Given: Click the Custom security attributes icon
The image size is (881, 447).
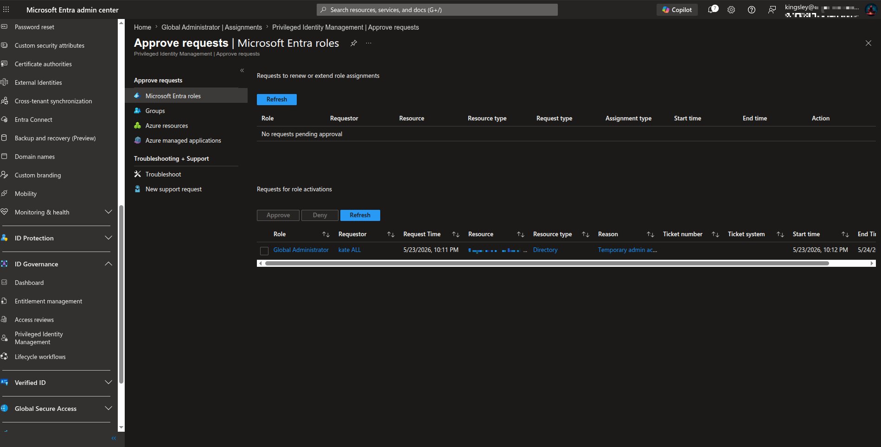Looking at the screenshot, I should 5,45.
